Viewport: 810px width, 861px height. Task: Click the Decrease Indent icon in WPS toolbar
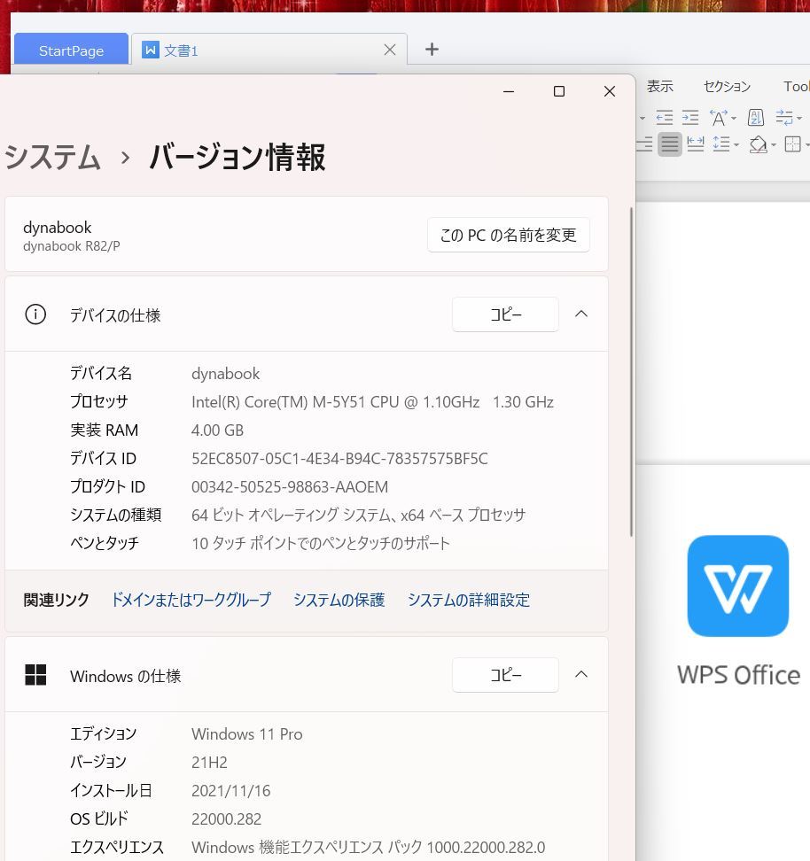[x=665, y=118]
